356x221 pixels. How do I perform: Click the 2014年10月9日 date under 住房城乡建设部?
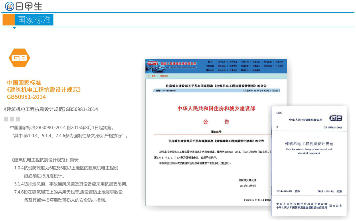(248, 186)
